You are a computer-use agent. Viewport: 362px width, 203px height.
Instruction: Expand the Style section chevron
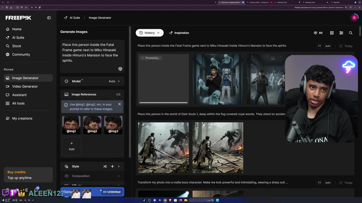[119, 166]
